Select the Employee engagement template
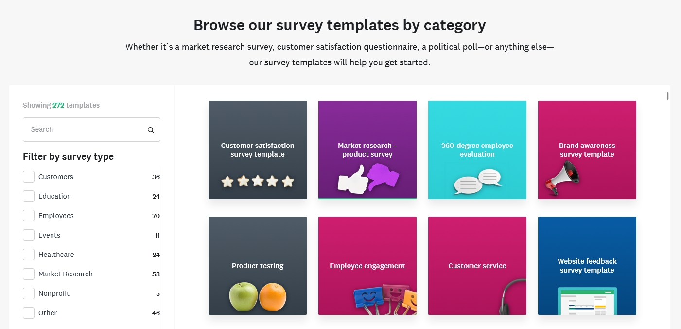The height and width of the screenshot is (329, 681). coord(367,266)
